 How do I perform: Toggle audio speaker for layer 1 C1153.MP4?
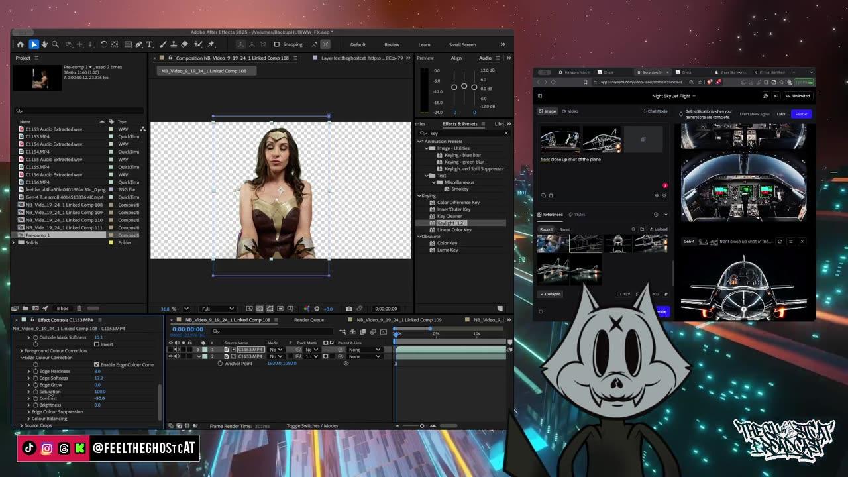point(177,350)
